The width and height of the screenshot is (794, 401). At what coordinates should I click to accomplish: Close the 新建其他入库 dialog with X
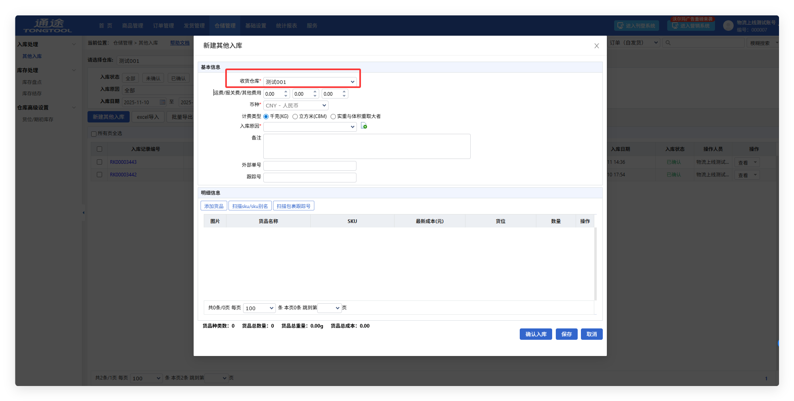pos(596,46)
